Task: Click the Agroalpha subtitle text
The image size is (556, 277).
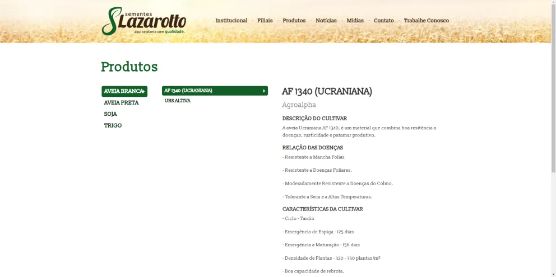Action: (299, 105)
